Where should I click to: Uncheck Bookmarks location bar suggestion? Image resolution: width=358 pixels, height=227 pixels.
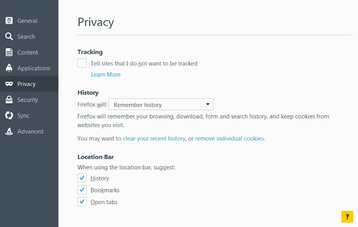click(82, 190)
